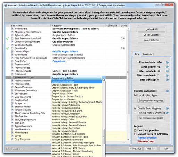This screenshot has width=178, height=157.
Task: Choose Graphic Apps::Gallery & Cataloging Tools
Action: (x=76, y=88)
